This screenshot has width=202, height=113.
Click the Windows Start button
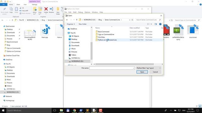[3, 110]
